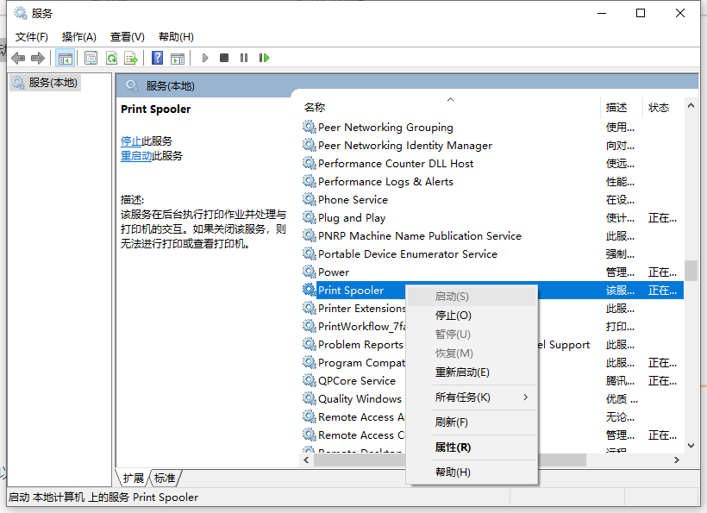Select the Printer Extensions service row
The height and width of the screenshot is (513, 707).
[x=353, y=309]
